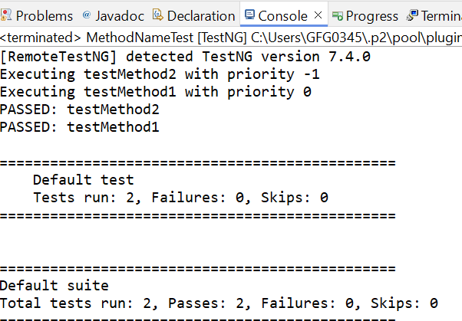Switch to the Problems tab
This screenshot has height=321, width=462.
coord(45,16)
